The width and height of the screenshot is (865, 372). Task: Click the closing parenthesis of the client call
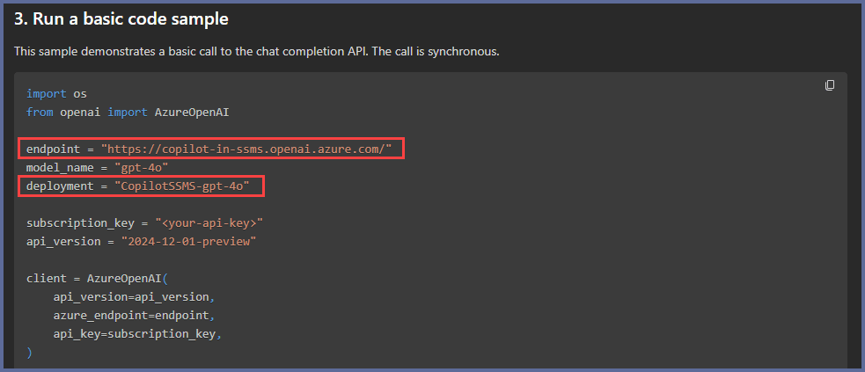[x=29, y=352]
